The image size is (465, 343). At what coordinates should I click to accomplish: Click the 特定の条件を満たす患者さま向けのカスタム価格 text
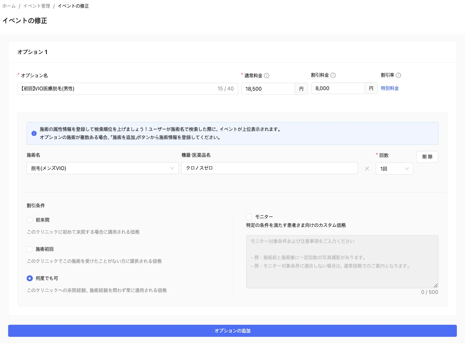[296, 225]
